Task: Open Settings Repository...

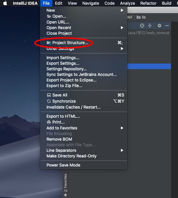Action: [x=84, y=69]
